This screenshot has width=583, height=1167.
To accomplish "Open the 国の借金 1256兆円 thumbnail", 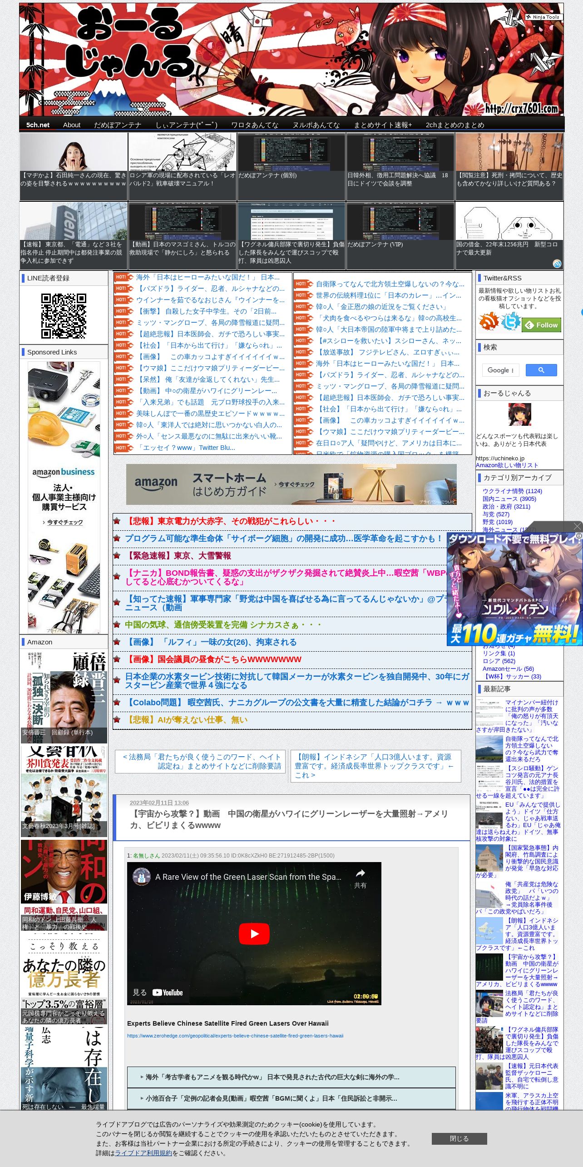I will point(509,236).
